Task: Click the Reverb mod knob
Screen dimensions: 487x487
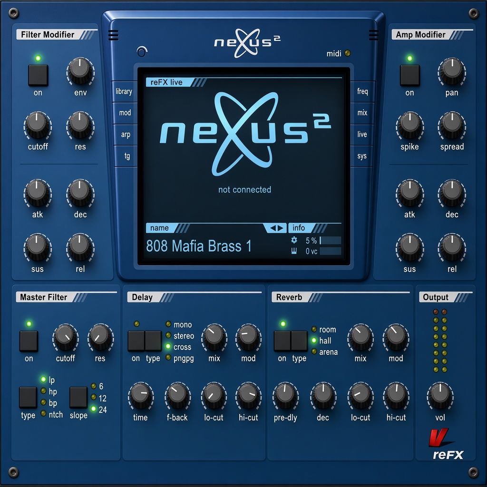Action: 396,337
